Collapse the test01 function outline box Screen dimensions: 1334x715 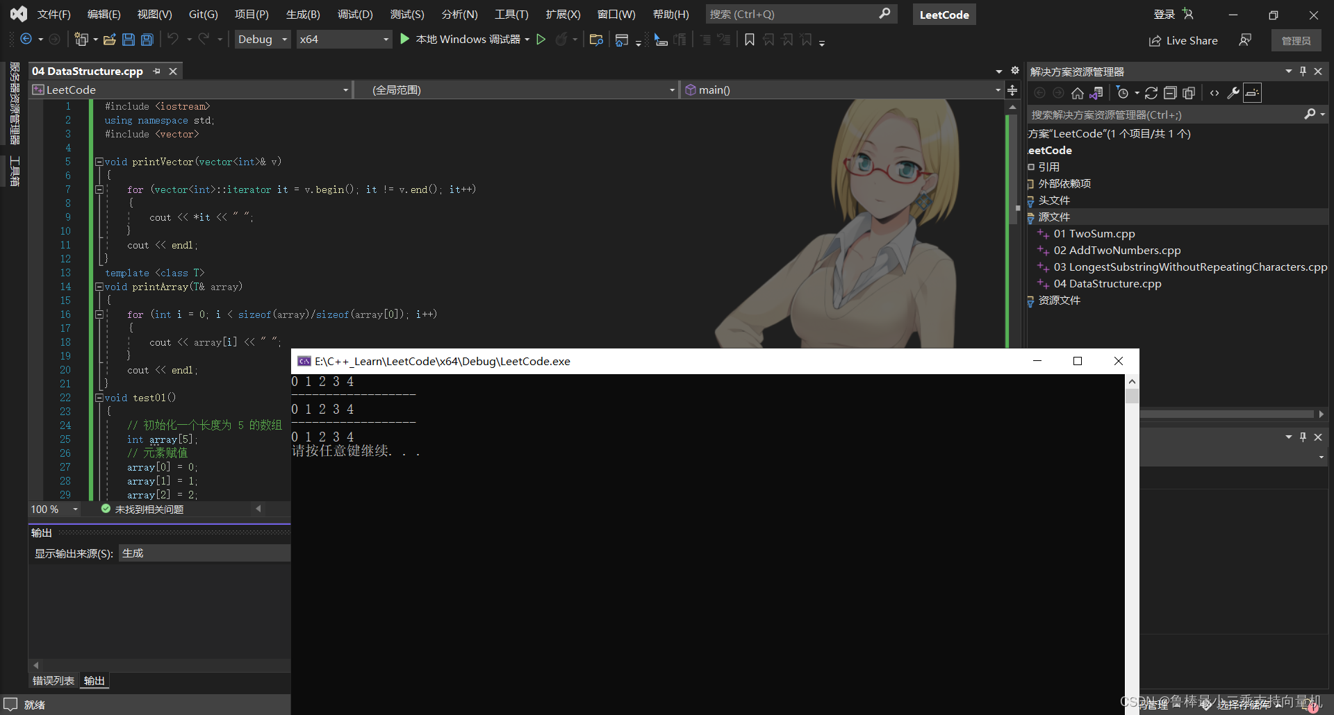(99, 398)
